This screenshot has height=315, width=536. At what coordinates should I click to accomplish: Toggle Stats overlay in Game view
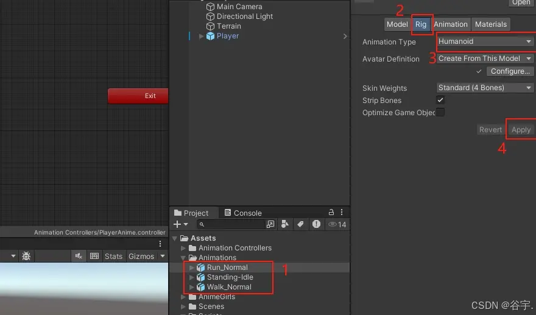[113, 256]
